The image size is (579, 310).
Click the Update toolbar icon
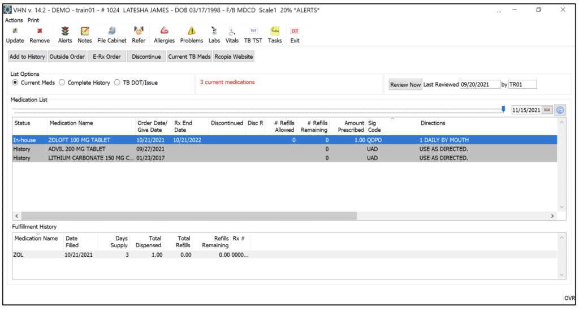coord(15,31)
